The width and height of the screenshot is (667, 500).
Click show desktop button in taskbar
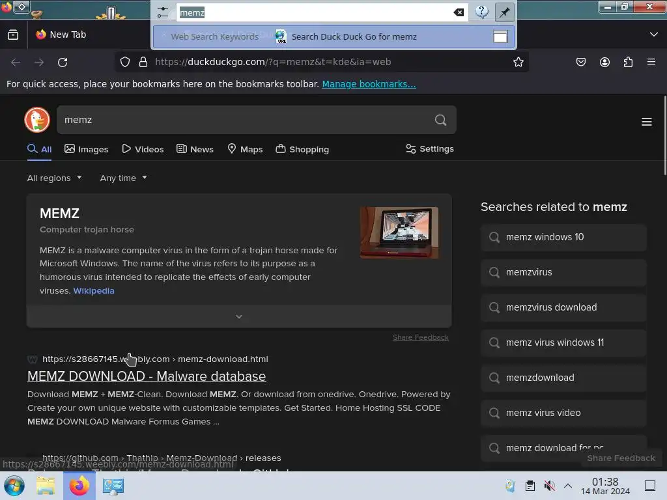click(650, 486)
